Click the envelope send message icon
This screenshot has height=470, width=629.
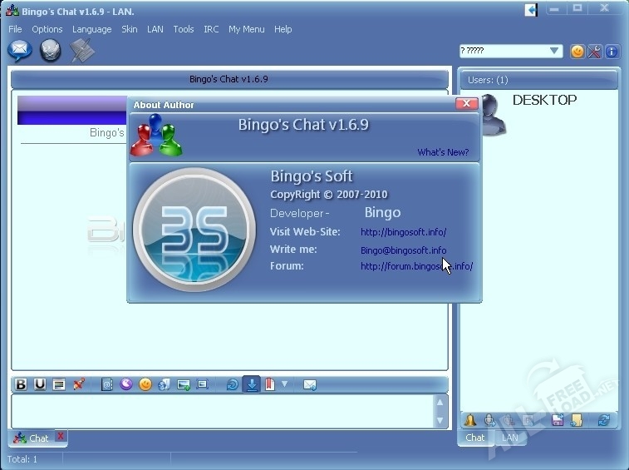coord(310,384)
